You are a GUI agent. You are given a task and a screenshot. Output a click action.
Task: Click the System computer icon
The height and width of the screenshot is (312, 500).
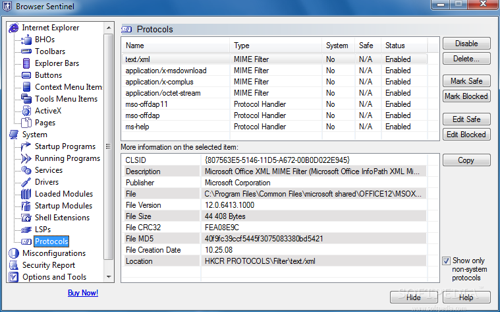click(14, 135)
